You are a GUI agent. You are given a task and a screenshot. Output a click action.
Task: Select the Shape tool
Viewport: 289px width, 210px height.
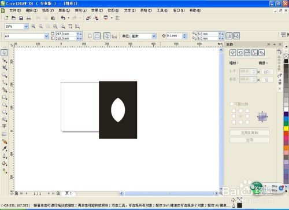coord(4,60)
